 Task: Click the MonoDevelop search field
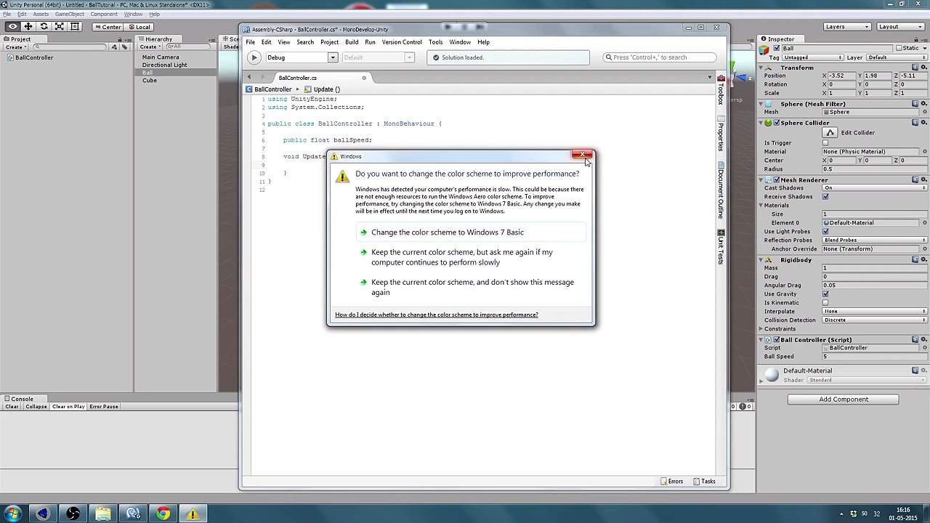tap(660, 57)
